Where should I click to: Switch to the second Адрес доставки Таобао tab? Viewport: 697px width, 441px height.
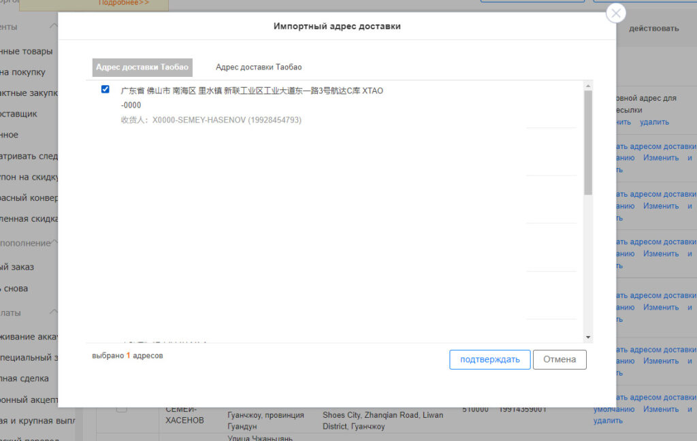(x=259, y=67)
